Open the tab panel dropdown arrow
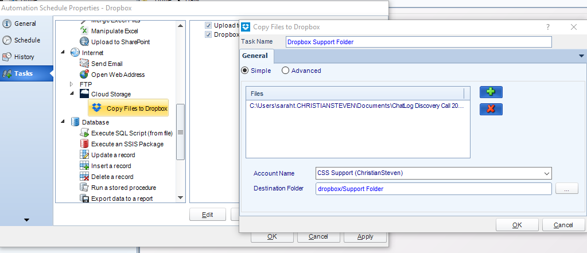This screenshot has height=253, width=587. click(581, 56)
